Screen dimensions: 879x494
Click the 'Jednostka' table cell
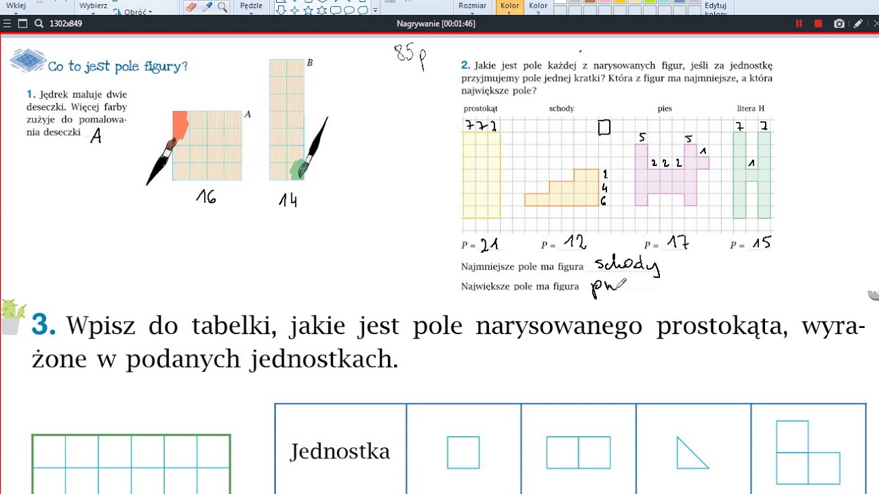(340, 451)
